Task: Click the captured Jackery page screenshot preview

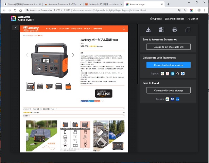Action: pos(74,89)
